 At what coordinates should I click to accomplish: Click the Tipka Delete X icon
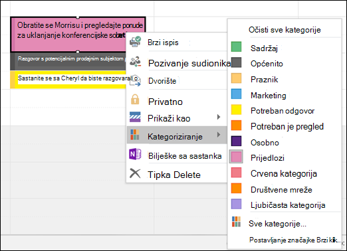tap(135, 173)
